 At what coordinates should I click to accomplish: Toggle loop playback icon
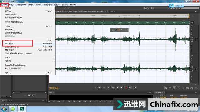coord(130,88)
